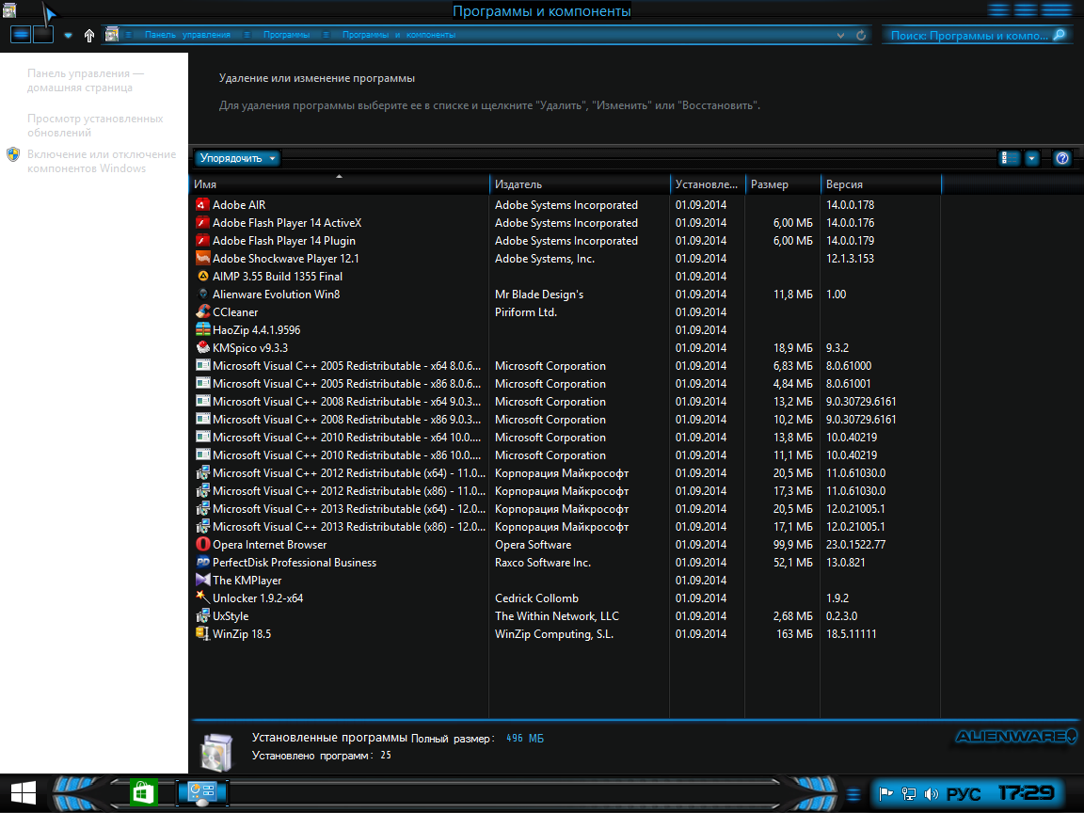The height and width of the screenshot is (813, 1084).
Task: Click the Control Panel taskbar icon
Action: pos(202,792)
